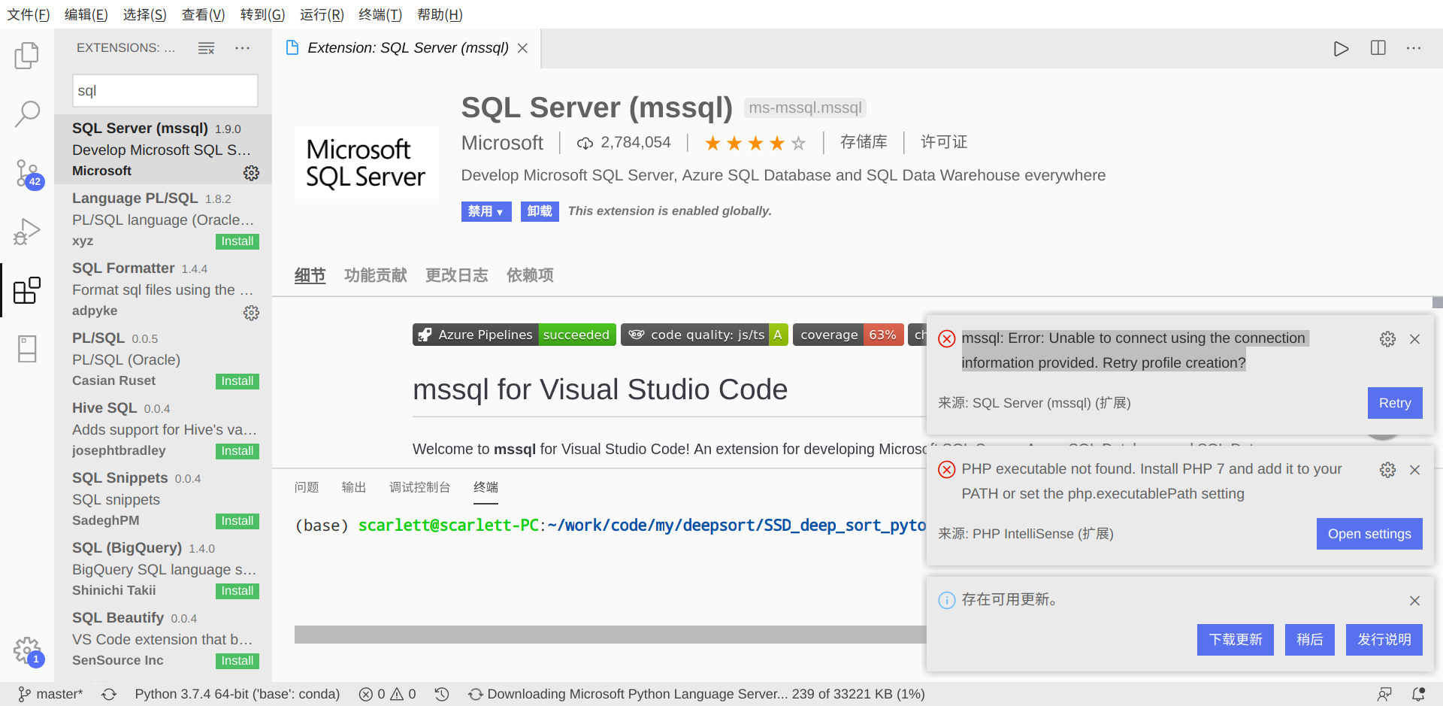Screen dimensions: 1443x706
Task: Switch to the 更改日志 tab
Action: (x=456, y=275)
